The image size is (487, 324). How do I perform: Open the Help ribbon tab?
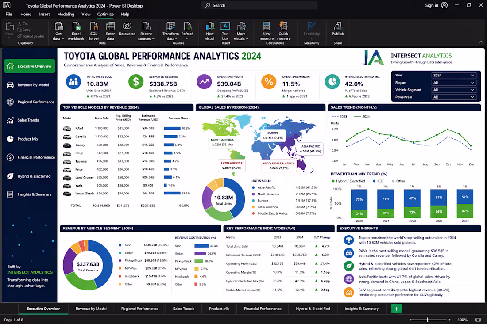(125, 14)
